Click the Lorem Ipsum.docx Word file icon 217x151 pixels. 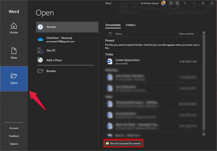[x=110, y=62]
